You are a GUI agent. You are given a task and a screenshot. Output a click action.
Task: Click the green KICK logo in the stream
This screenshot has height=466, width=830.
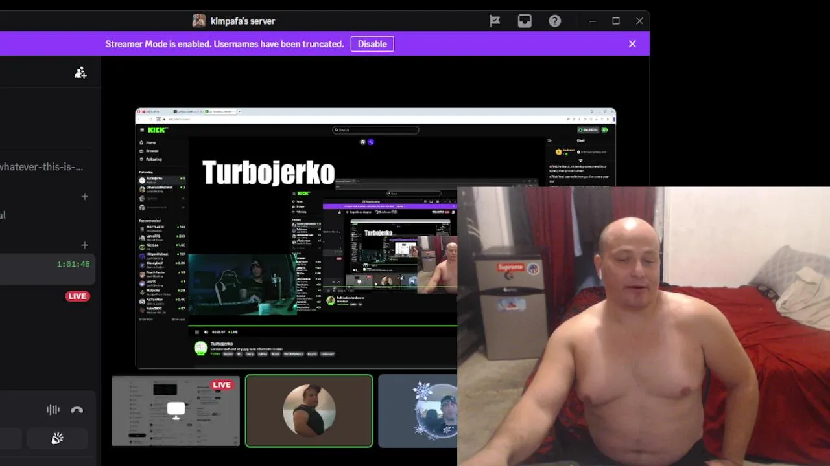click(x=158, y=130)
